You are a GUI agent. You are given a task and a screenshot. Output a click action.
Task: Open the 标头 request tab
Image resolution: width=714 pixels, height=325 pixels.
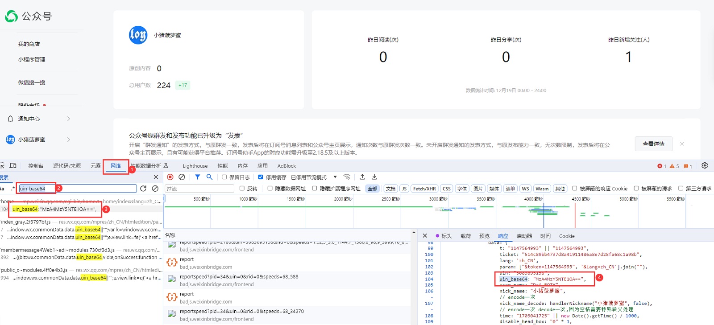[447, 236]
